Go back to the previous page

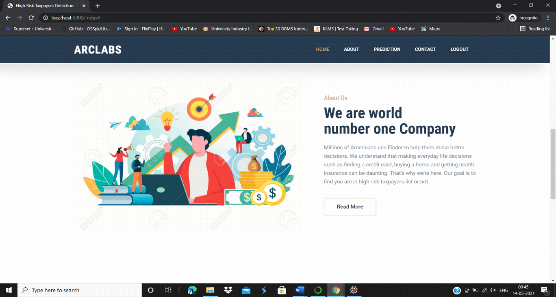point(8,18)
